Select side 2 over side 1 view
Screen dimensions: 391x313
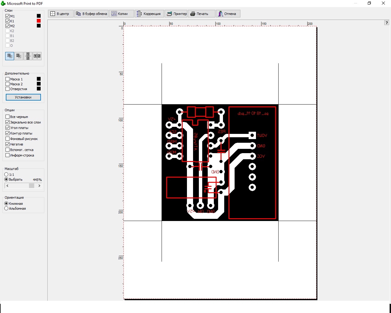click(19, 56)
